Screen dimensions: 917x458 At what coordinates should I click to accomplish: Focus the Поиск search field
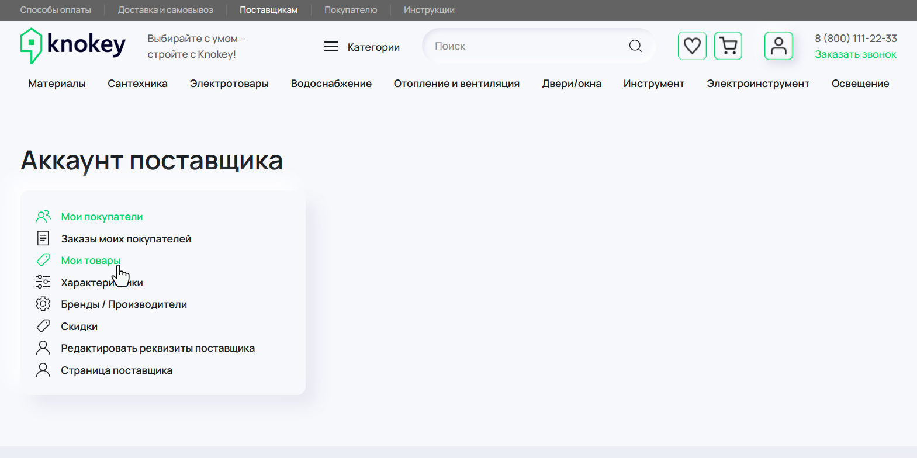point(526,46)
